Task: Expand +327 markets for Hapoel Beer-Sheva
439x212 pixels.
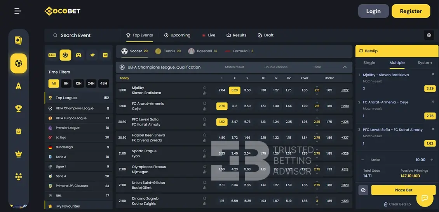Action: (345, 138)
